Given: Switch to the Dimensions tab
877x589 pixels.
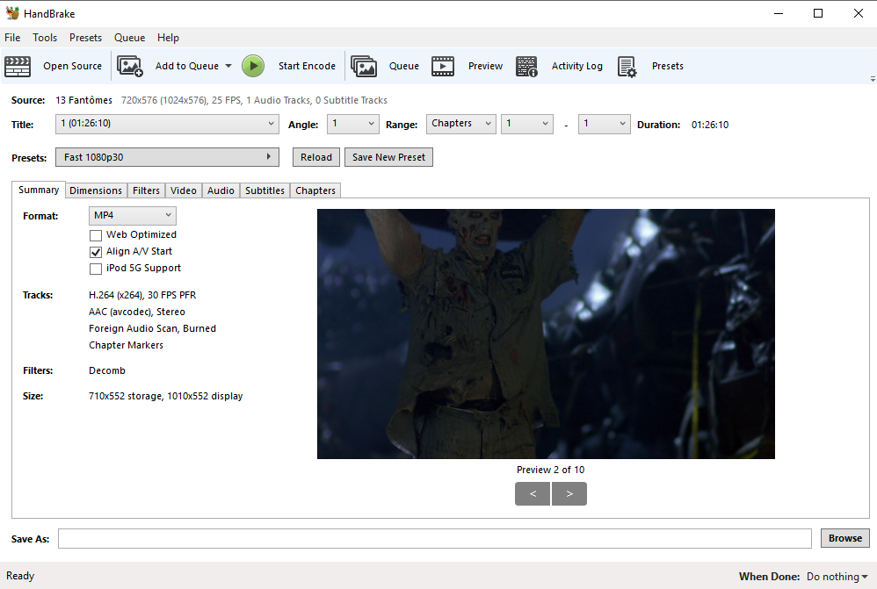Looking at the screenshot, I should coord(96,190).
